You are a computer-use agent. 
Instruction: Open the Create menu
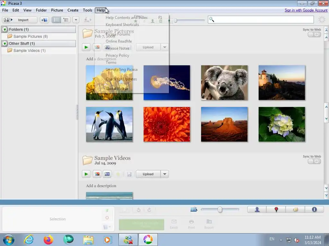click(x=73, y=10)
